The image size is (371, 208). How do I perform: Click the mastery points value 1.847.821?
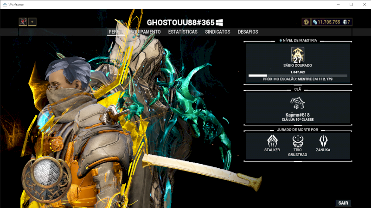coord(298,72)
